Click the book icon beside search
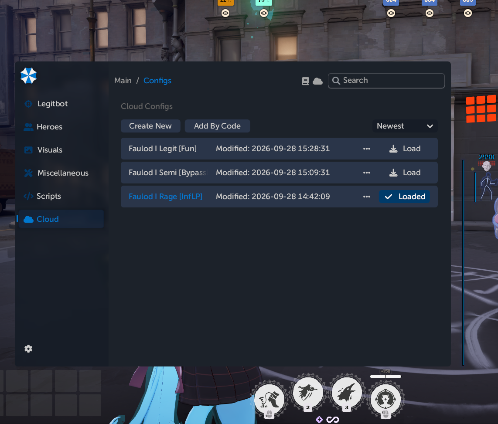 pyautogui.click(x=305, y=81)
